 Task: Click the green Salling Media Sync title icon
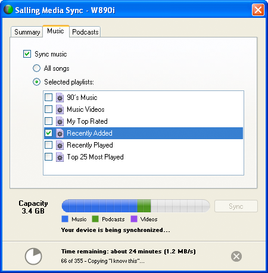pyautogui.click(x=8, y=10)
